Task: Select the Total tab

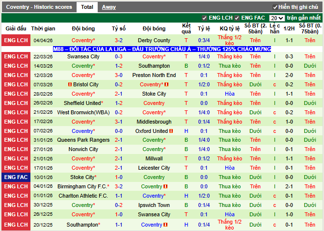Action: 87,7
